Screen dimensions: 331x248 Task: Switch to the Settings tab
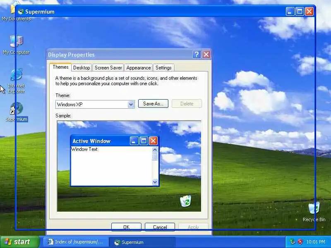pos(163,68)
